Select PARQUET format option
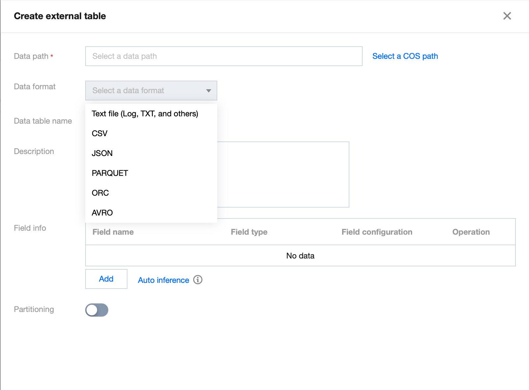 pyautogui.click(x=110, y=173)
